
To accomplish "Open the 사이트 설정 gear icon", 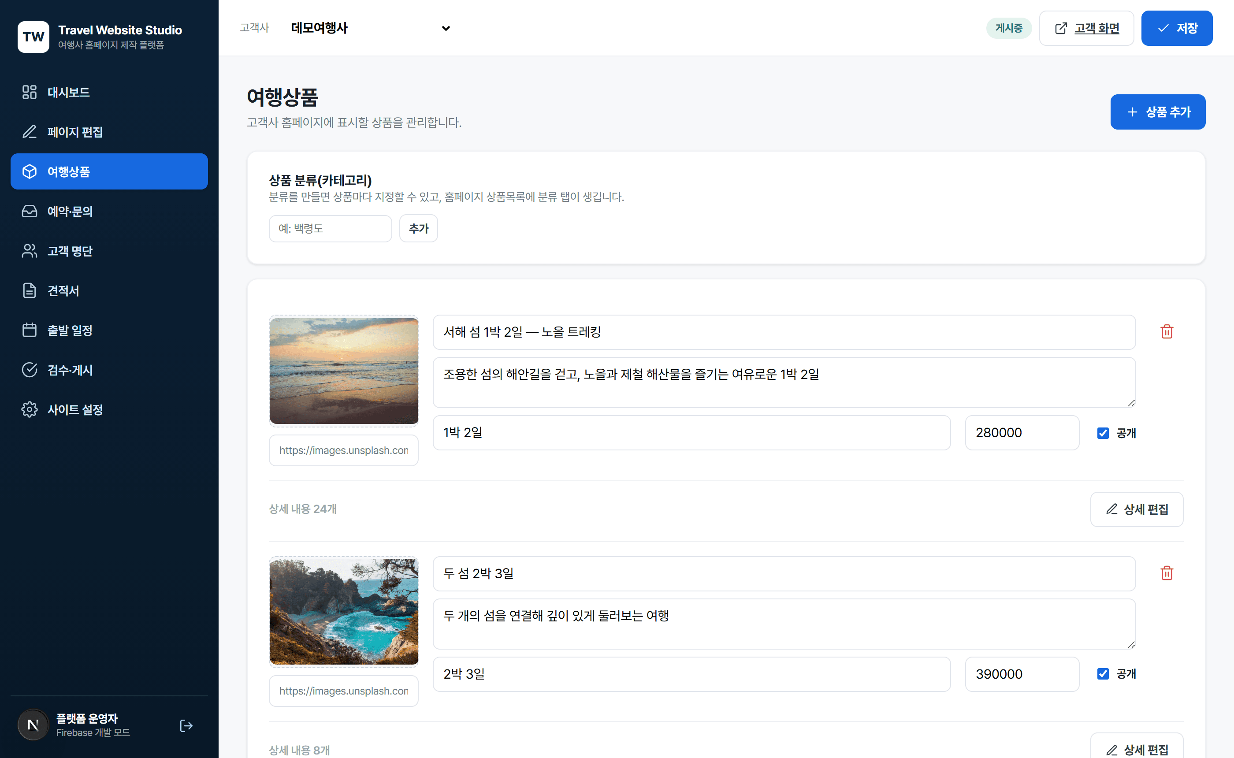I will [30, 409].
